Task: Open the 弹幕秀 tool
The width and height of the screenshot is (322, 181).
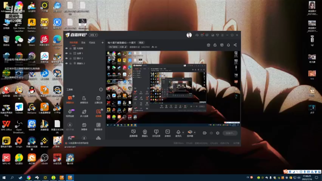Action: click(x=84, y=126)
